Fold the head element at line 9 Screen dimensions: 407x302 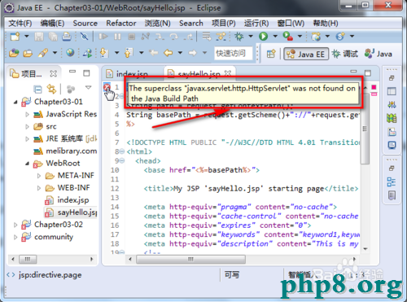[x=122, y=160]
